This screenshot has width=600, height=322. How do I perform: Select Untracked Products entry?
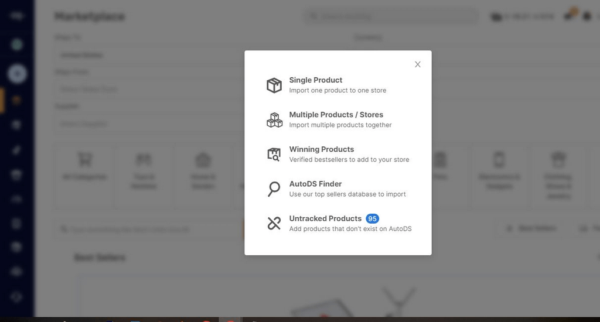point(325,218)
